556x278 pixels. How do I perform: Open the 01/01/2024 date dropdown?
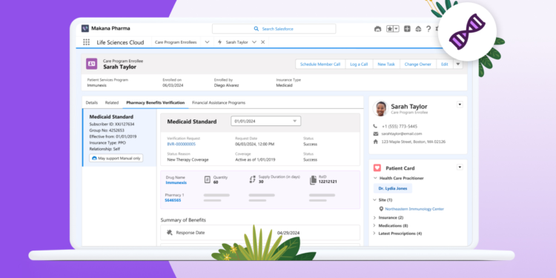pyautogui.click(x=265, y=121)
